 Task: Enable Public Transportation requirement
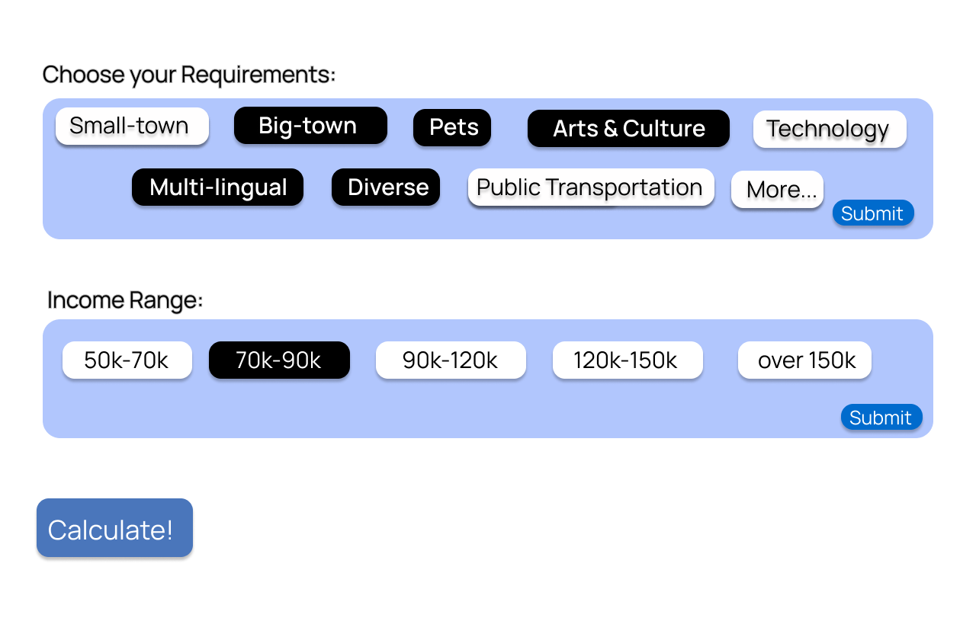tap(591, 187)
